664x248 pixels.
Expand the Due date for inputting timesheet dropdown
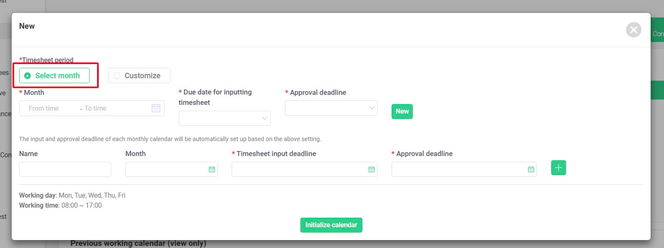click(x=225, y=118)
